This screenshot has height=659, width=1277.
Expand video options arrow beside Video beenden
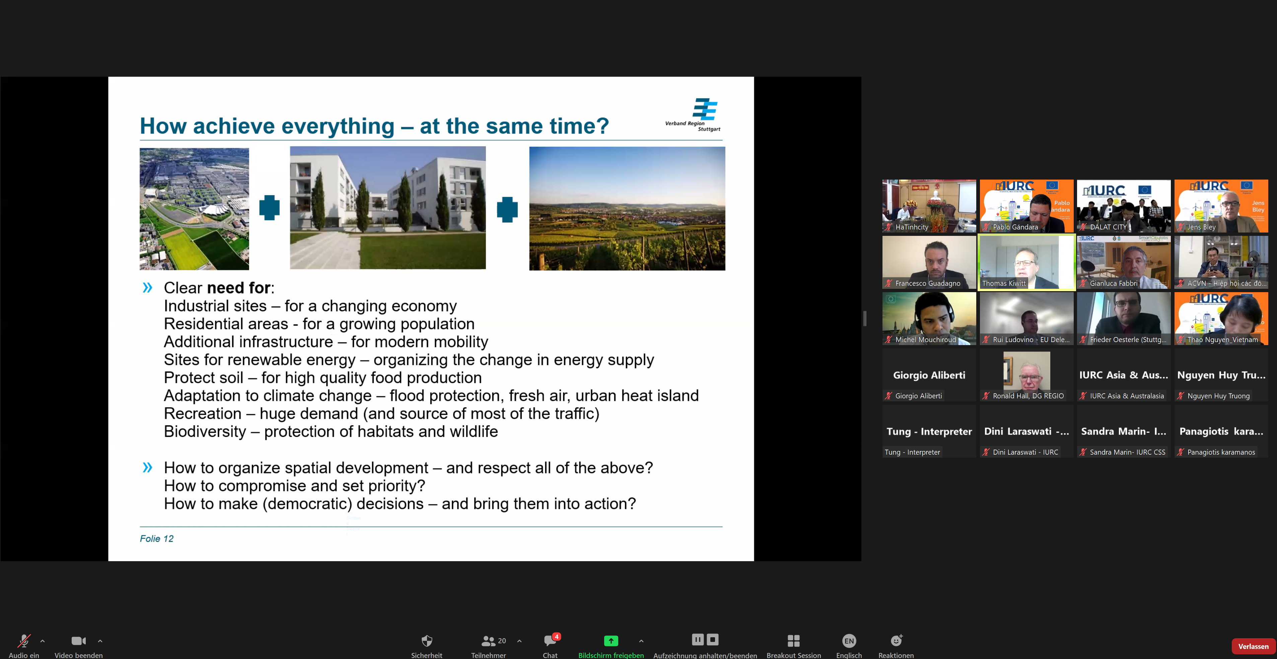pos(100,641)
